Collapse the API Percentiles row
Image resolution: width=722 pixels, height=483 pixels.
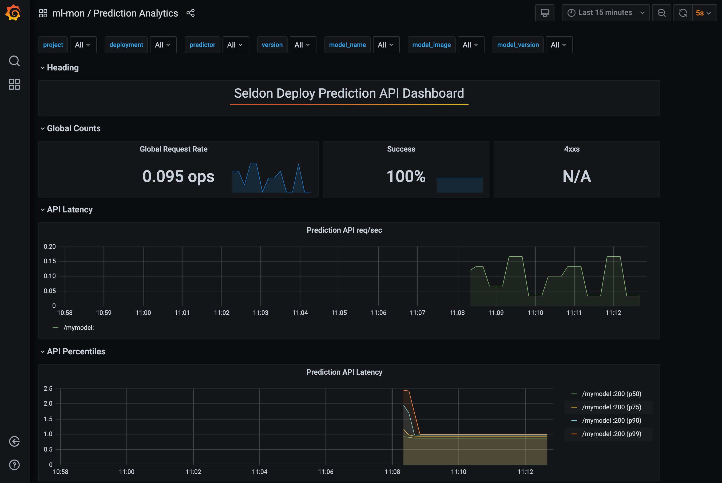tap(73, 351)
